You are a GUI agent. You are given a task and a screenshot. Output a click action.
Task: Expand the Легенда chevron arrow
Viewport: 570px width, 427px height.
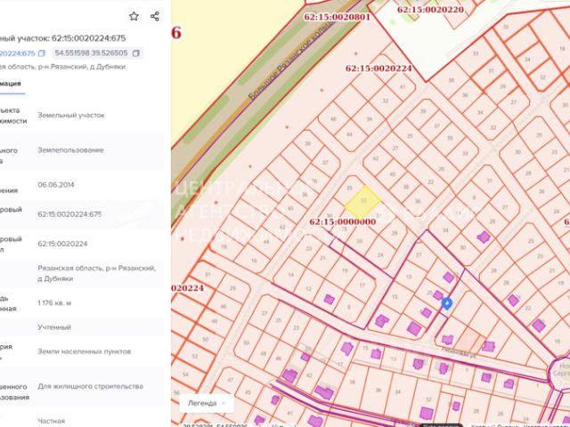pos(224,403)
